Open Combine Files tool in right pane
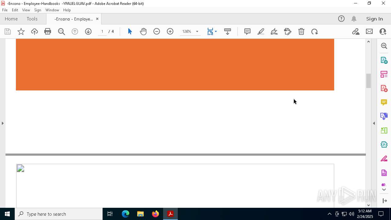This screenshot has height=220, width=391. coord(384,116)
